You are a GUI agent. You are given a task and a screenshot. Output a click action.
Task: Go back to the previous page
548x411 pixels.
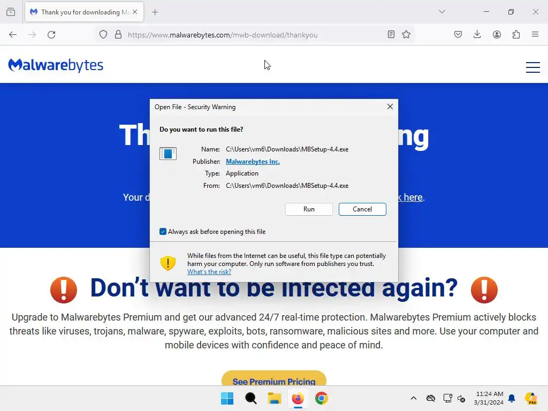pyautogui.click(x=13, y=35)
